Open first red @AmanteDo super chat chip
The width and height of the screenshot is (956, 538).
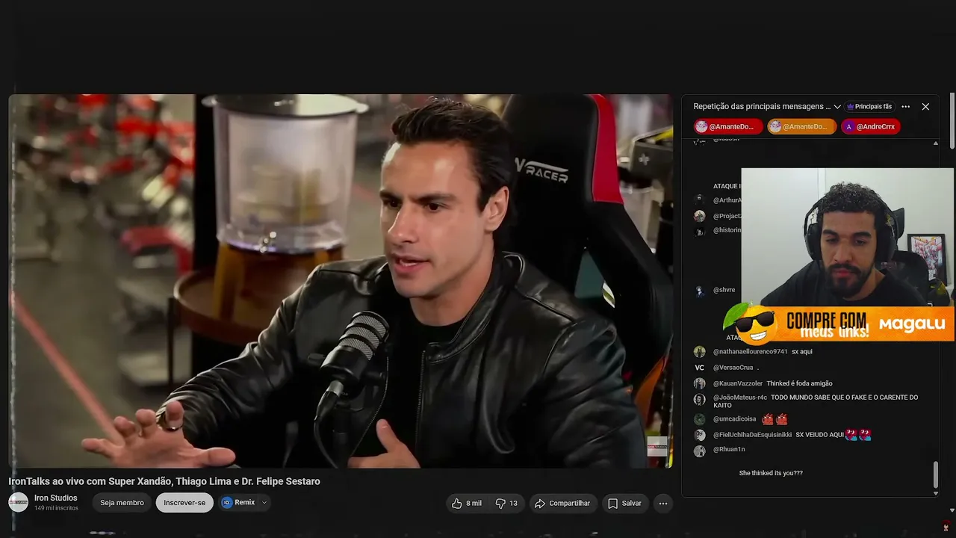(x=728, y=127)
